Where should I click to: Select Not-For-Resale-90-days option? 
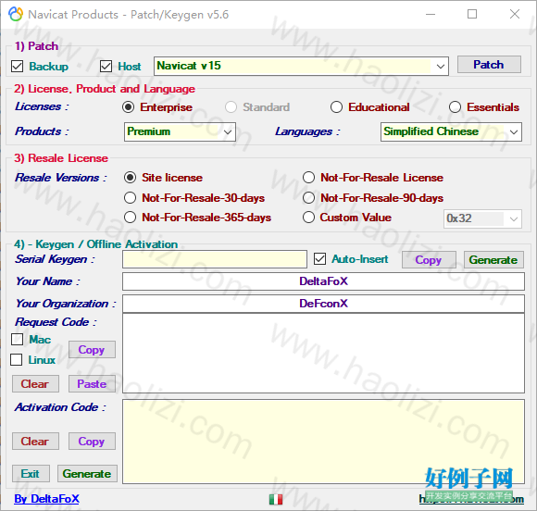click(308, 197)
